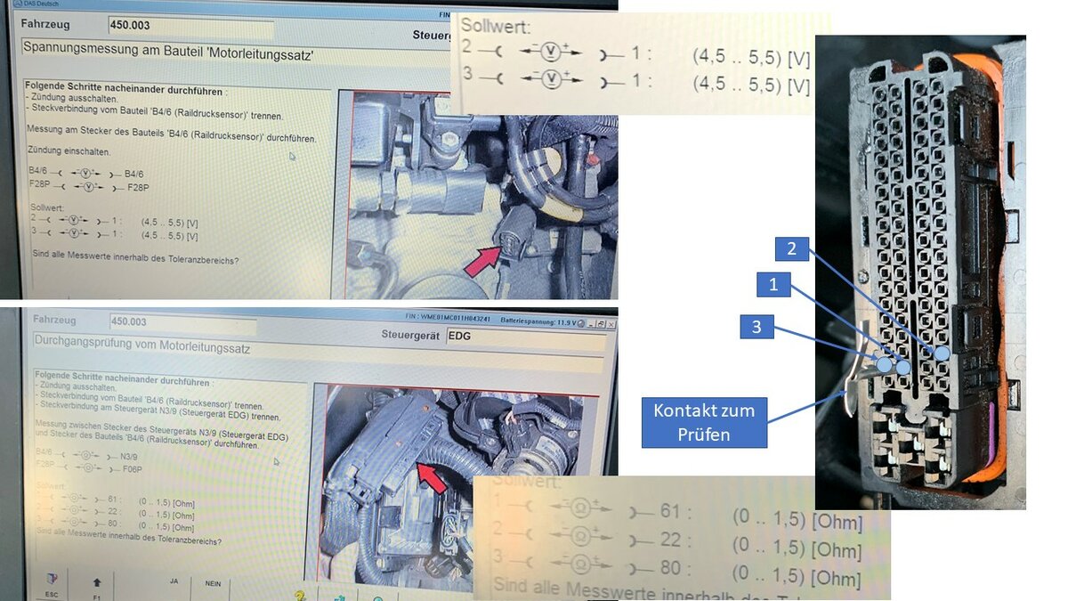
Task: Select the blue callout label "1"
Action: click(773, 285)
